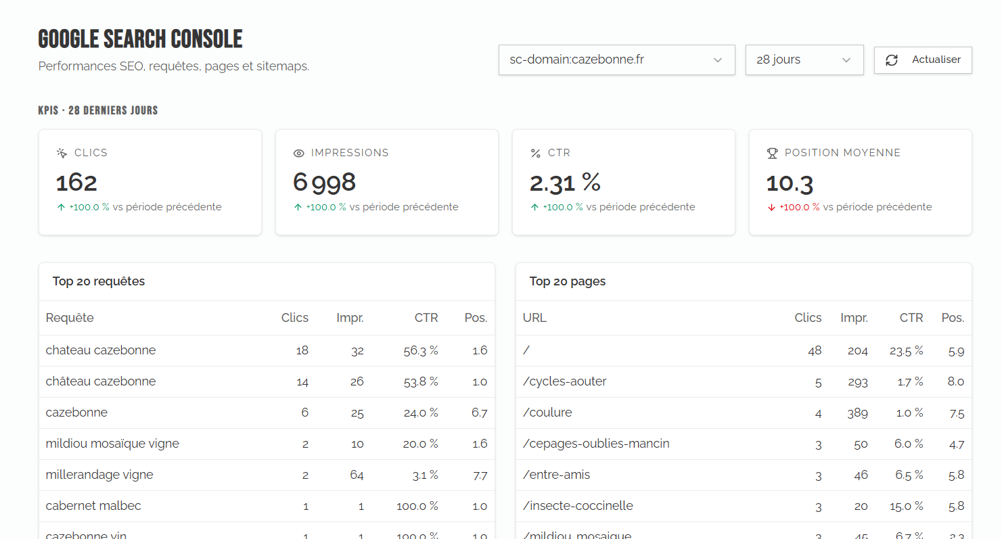Click the green up arrow under 162 clics
Viewport: 1002px width, 539px height.
tap(62, 208)
